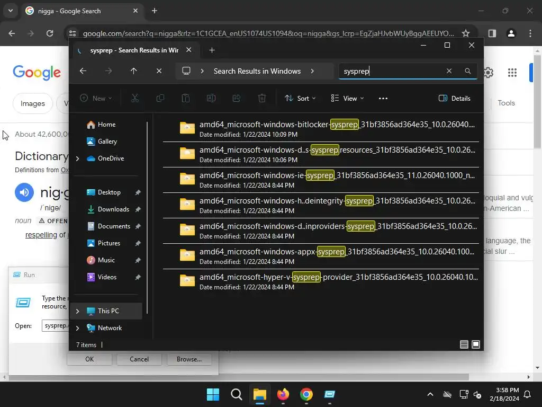
Task: Bookmark this page with the star icon
Action: pos(466,33)
